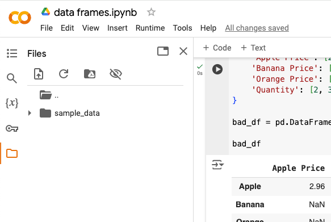
Task: Open the Table of contents sidebar icon
Action: pyautogui.click(x=12, y=53)
